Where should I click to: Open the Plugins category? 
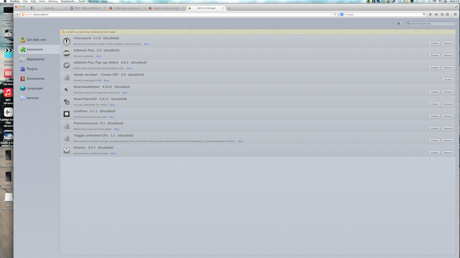click(x=39, y=69)
